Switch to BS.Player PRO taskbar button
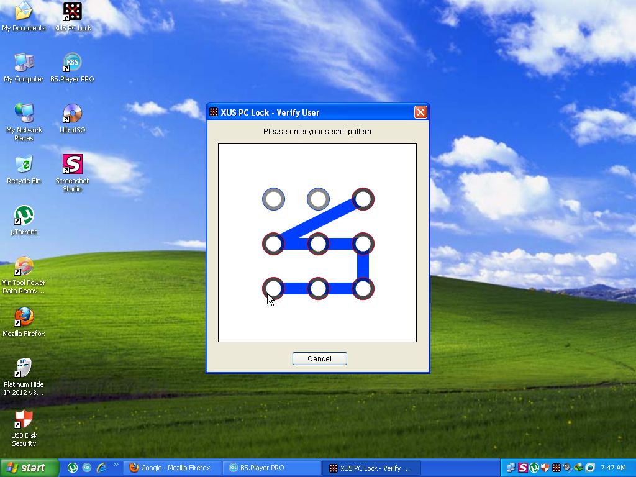 (271, 468)
